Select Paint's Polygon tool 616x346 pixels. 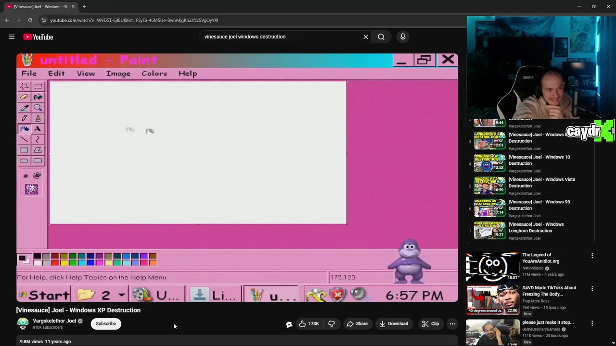click(38, 150)
